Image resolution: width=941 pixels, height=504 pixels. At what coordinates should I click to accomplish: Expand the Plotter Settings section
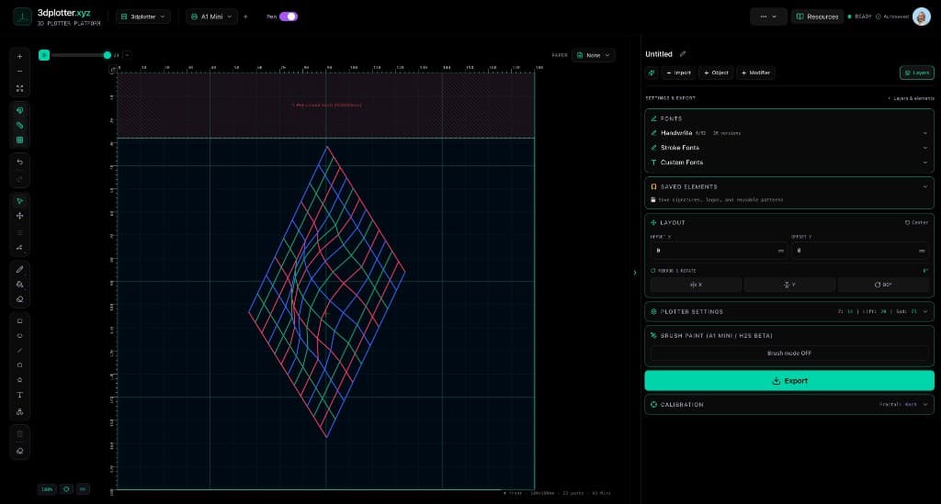(789, 311)
